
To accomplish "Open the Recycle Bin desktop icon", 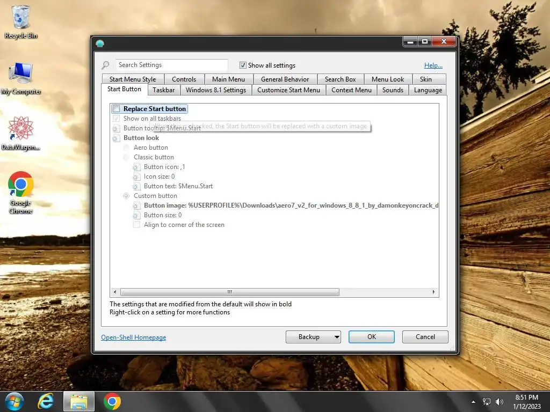I will tap(21, 21).
